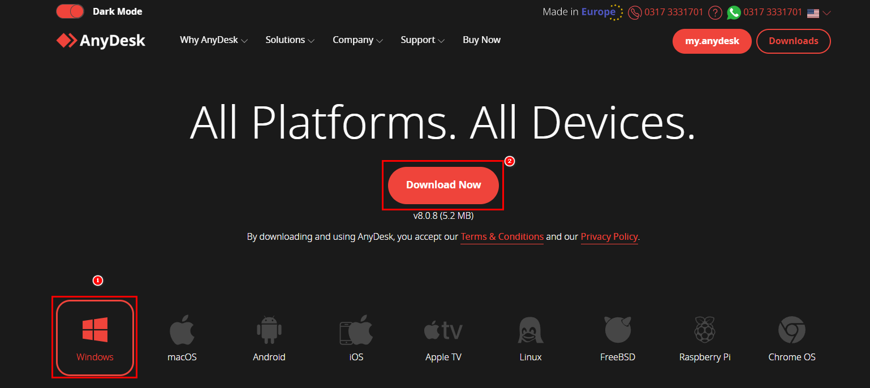Go to Buy Now page

point(481,40)
